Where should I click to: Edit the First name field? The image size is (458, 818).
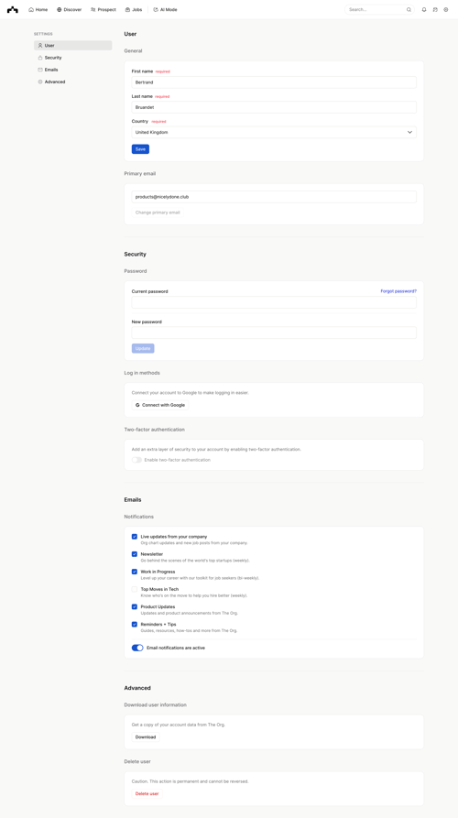pos(274,82)
